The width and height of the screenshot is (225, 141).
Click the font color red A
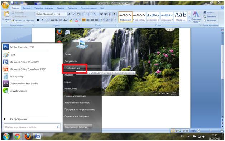tap(77, 20)
